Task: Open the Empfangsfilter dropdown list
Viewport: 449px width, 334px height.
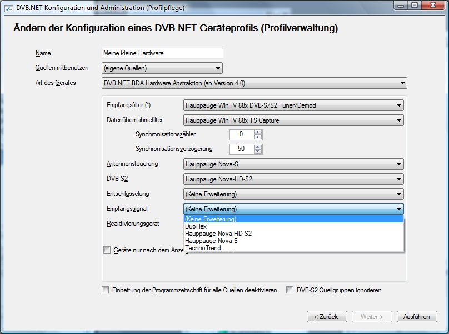Action: 293,105
